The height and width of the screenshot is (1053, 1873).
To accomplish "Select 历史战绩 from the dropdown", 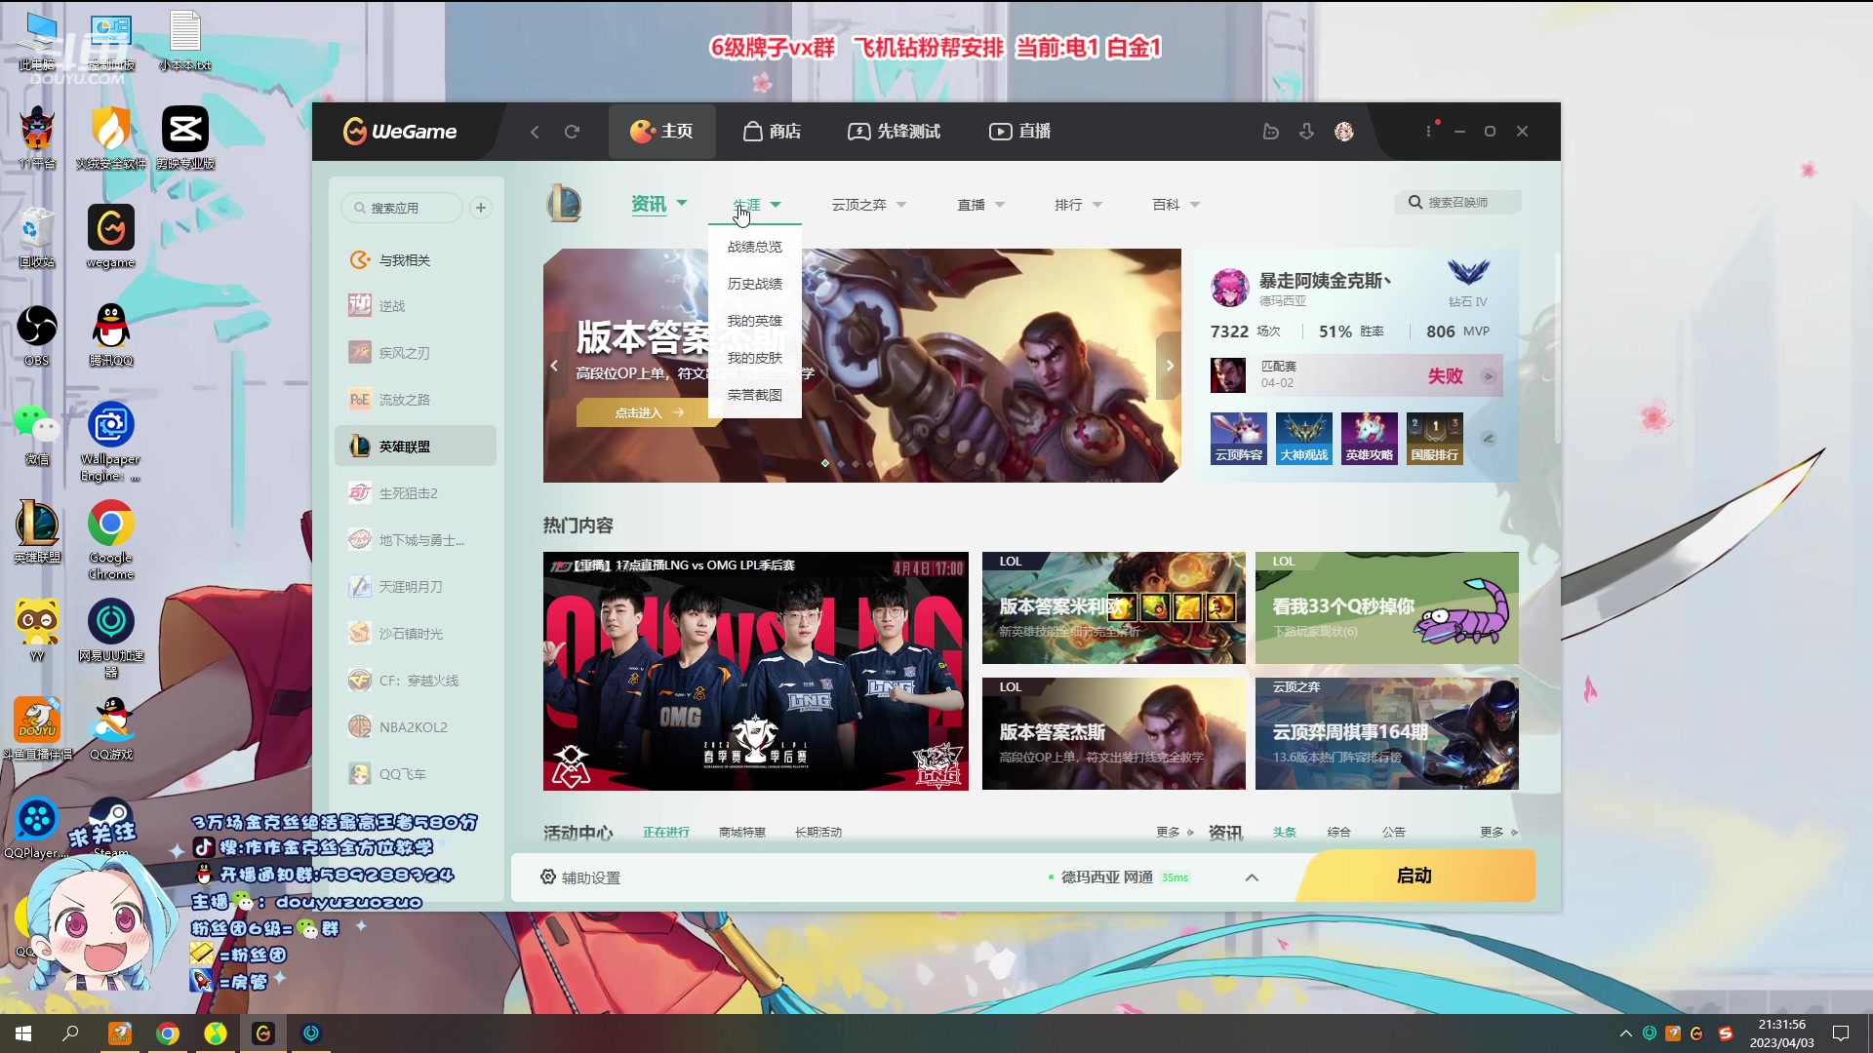I will [x=755, y=284].
